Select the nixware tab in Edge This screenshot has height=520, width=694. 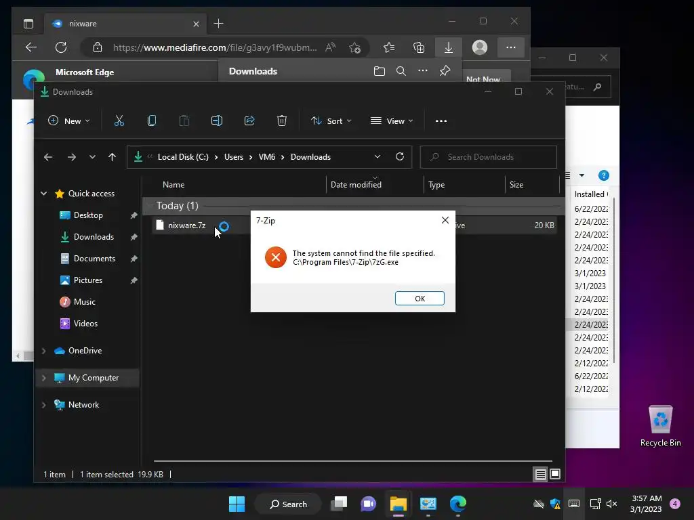(124, 24)
